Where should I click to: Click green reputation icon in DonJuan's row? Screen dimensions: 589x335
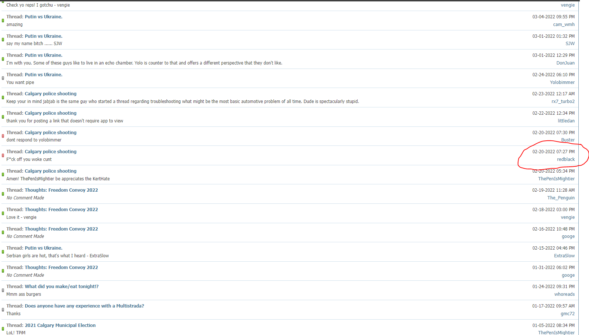coord(3,59)
